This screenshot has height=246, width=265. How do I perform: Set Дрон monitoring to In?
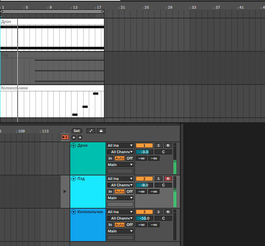pos(110,158)
